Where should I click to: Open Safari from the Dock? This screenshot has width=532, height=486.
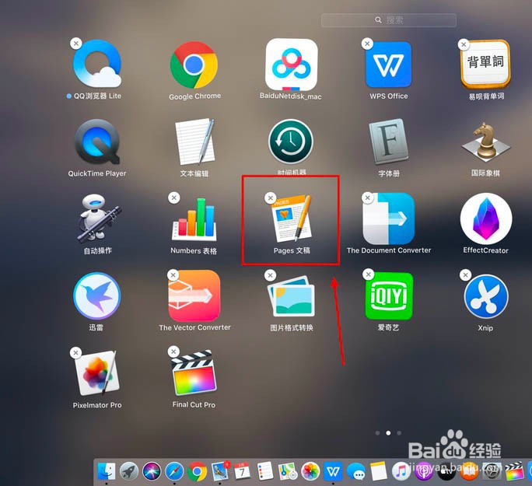(x=174, y=471)
